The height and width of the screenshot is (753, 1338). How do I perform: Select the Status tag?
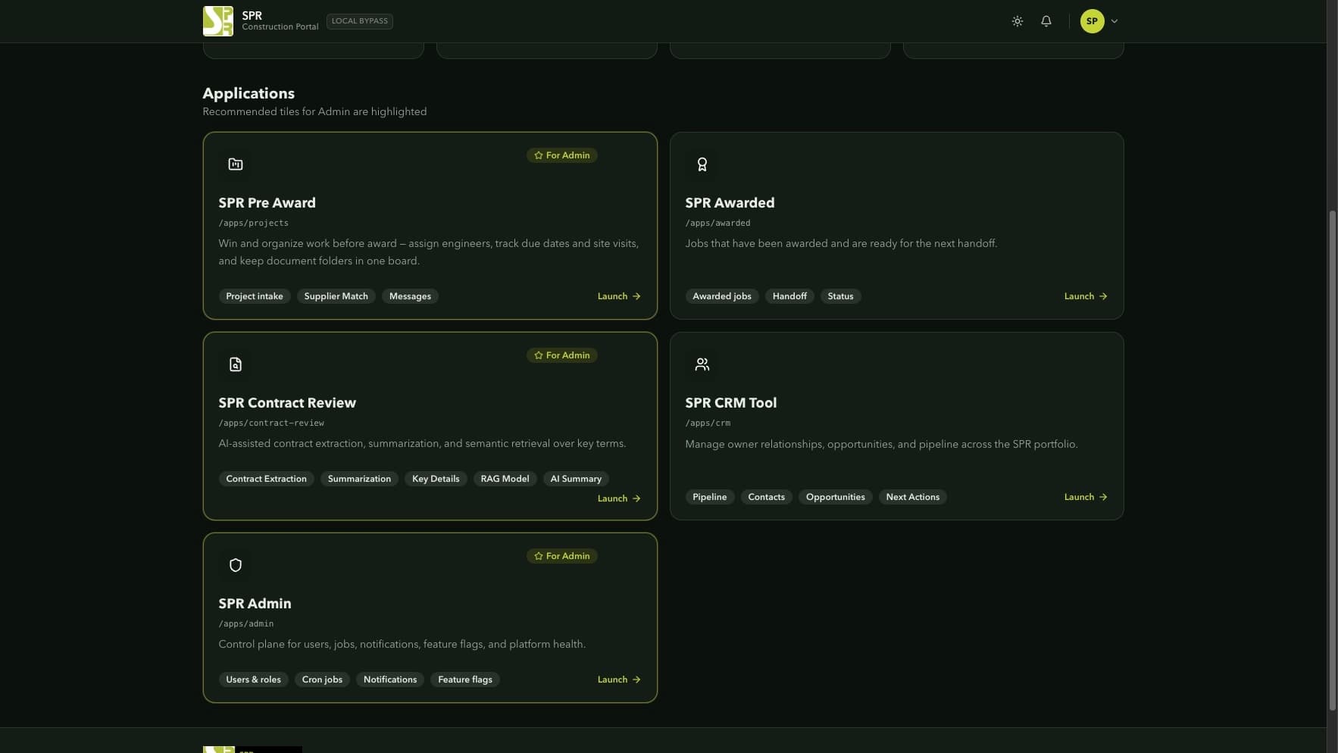(x=840, y=296)
